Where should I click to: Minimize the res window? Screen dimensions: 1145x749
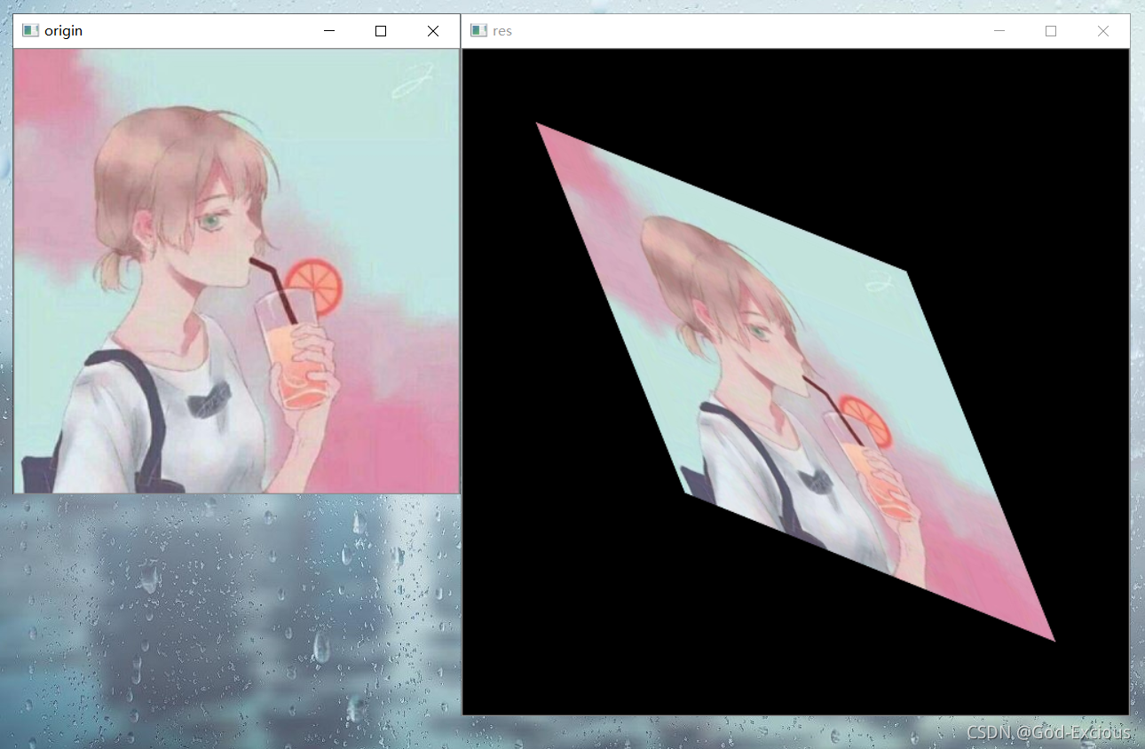click(x=999, y=30)
